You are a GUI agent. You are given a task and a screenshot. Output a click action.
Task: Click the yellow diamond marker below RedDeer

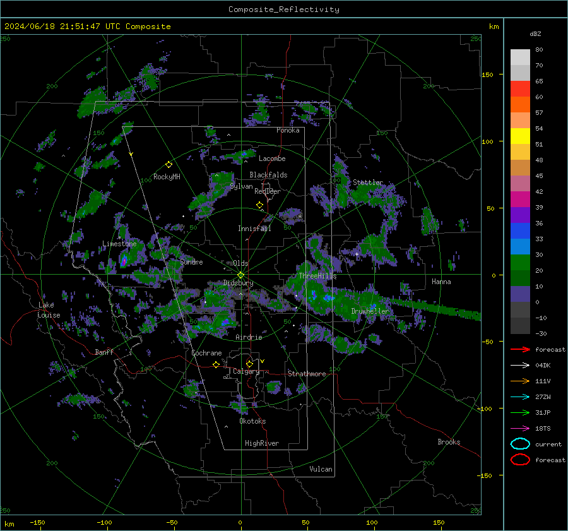point(259,205)
